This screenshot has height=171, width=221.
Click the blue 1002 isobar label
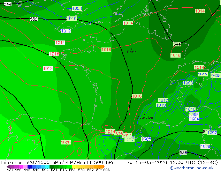coord(212,133)
